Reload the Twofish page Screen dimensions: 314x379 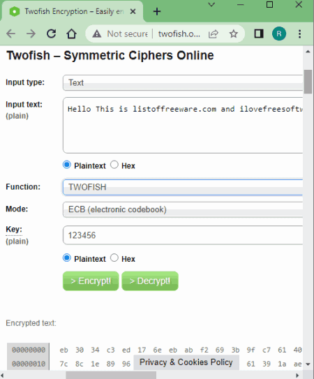click(51, 34)
